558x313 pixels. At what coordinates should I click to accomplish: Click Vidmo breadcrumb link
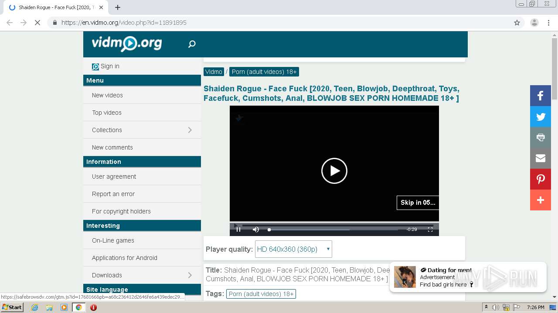(214, 72)
